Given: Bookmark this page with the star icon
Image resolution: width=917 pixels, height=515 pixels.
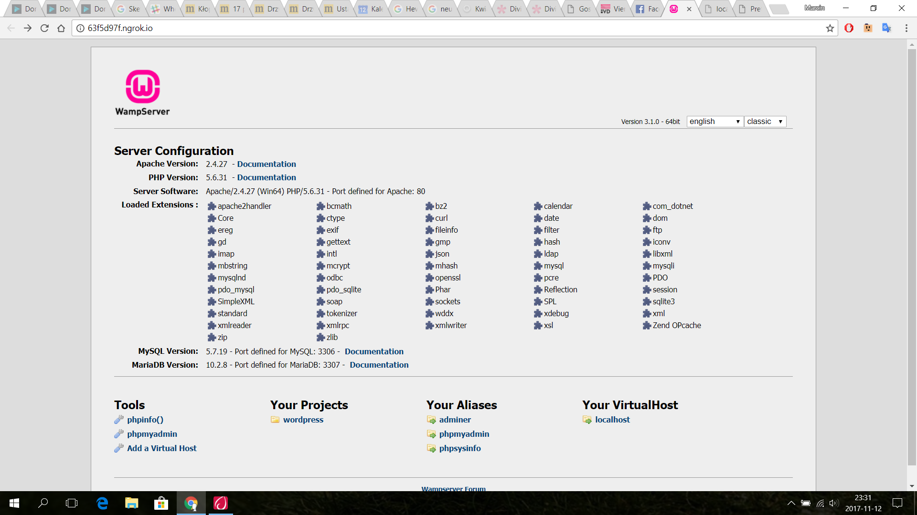Looking at the screenshot, I should [x=830, y=28].
